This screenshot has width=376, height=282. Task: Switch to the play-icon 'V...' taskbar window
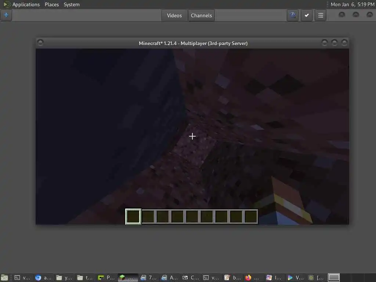click(x=295, y=278)
